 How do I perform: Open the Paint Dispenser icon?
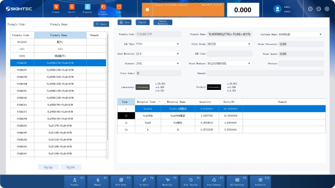tap(103, 9)
